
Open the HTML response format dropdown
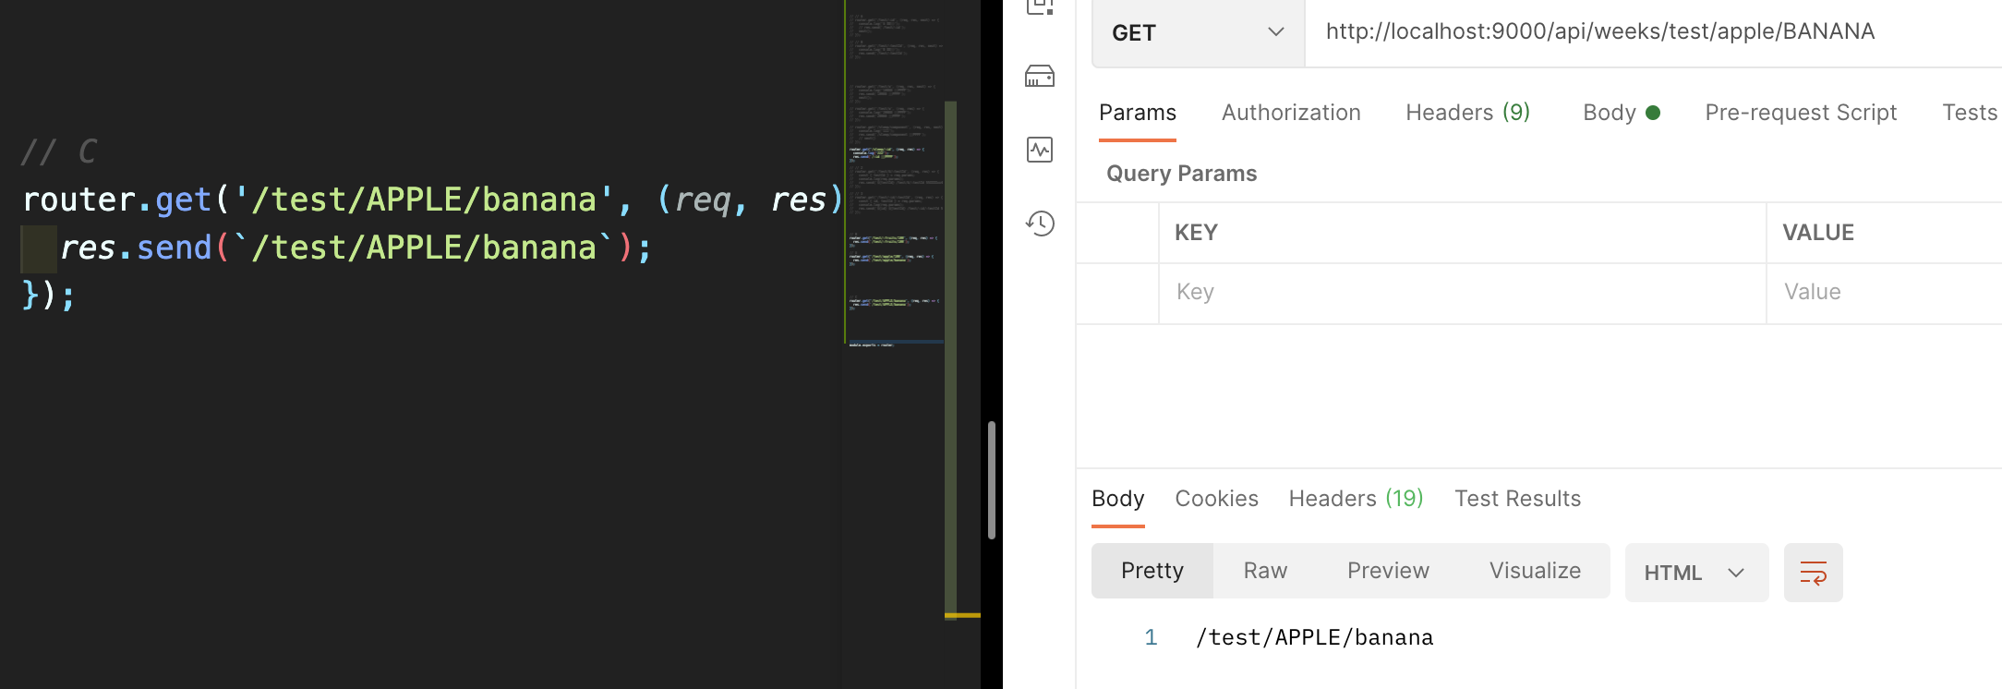(1696, 573)
